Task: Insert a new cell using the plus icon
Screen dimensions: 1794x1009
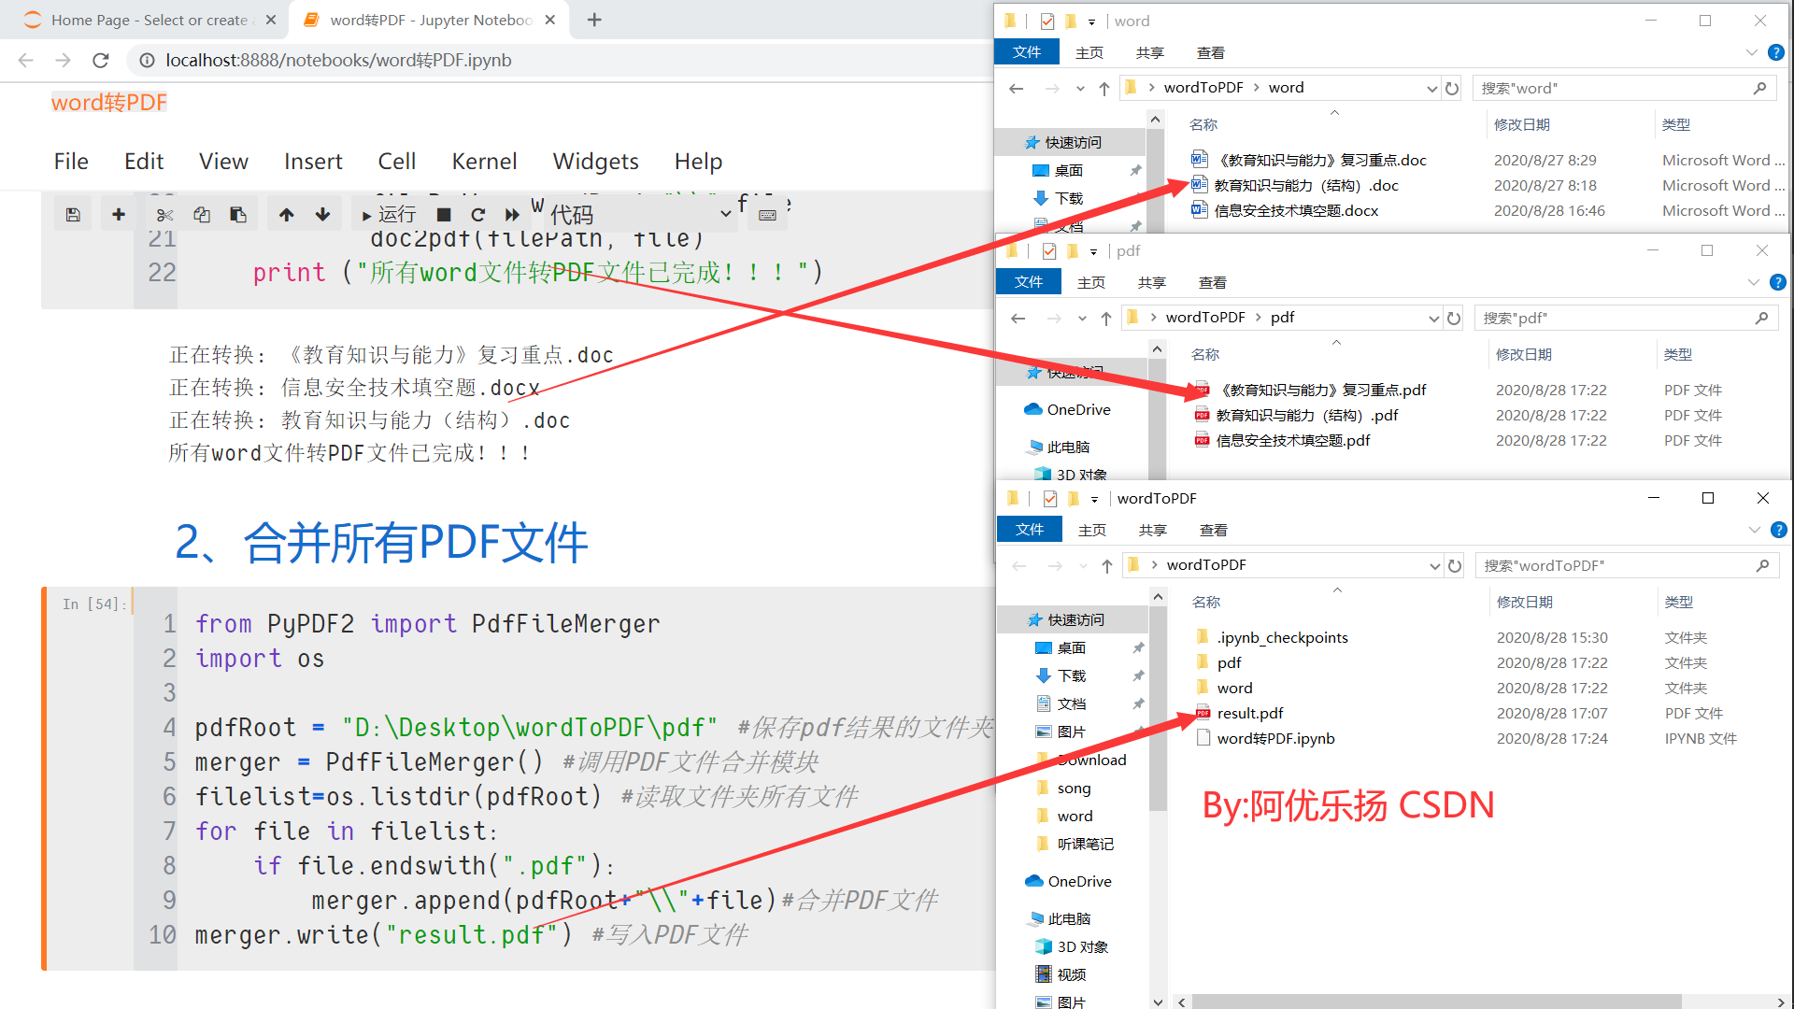Action: pyautogui.click(x=119, y=213)
